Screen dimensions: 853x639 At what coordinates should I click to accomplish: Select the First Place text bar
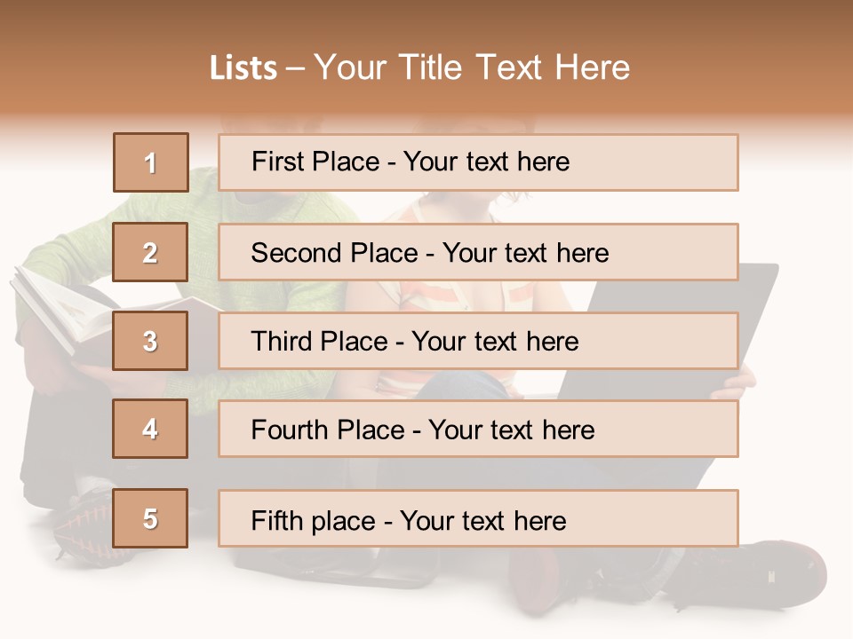(478, 162)
